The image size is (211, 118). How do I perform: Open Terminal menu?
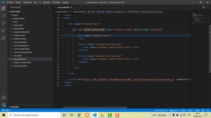[x=56, y=2]
